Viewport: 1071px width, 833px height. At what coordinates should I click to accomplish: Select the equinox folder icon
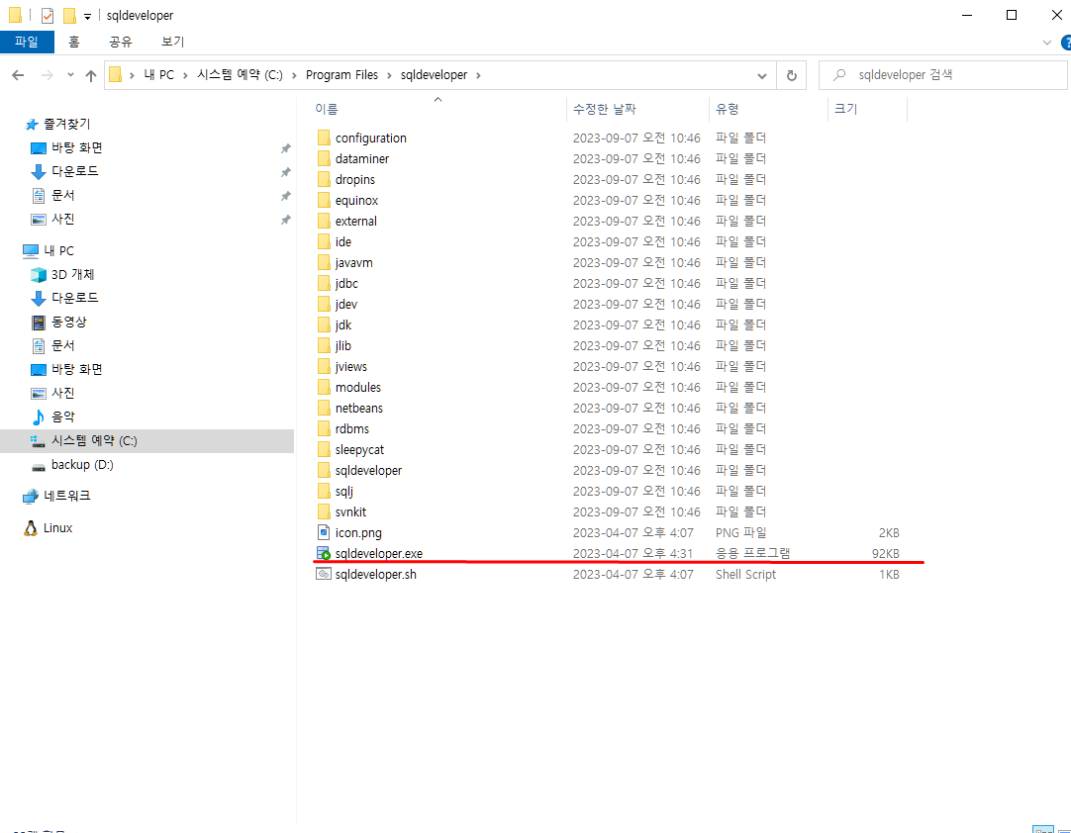click(324, 200)
